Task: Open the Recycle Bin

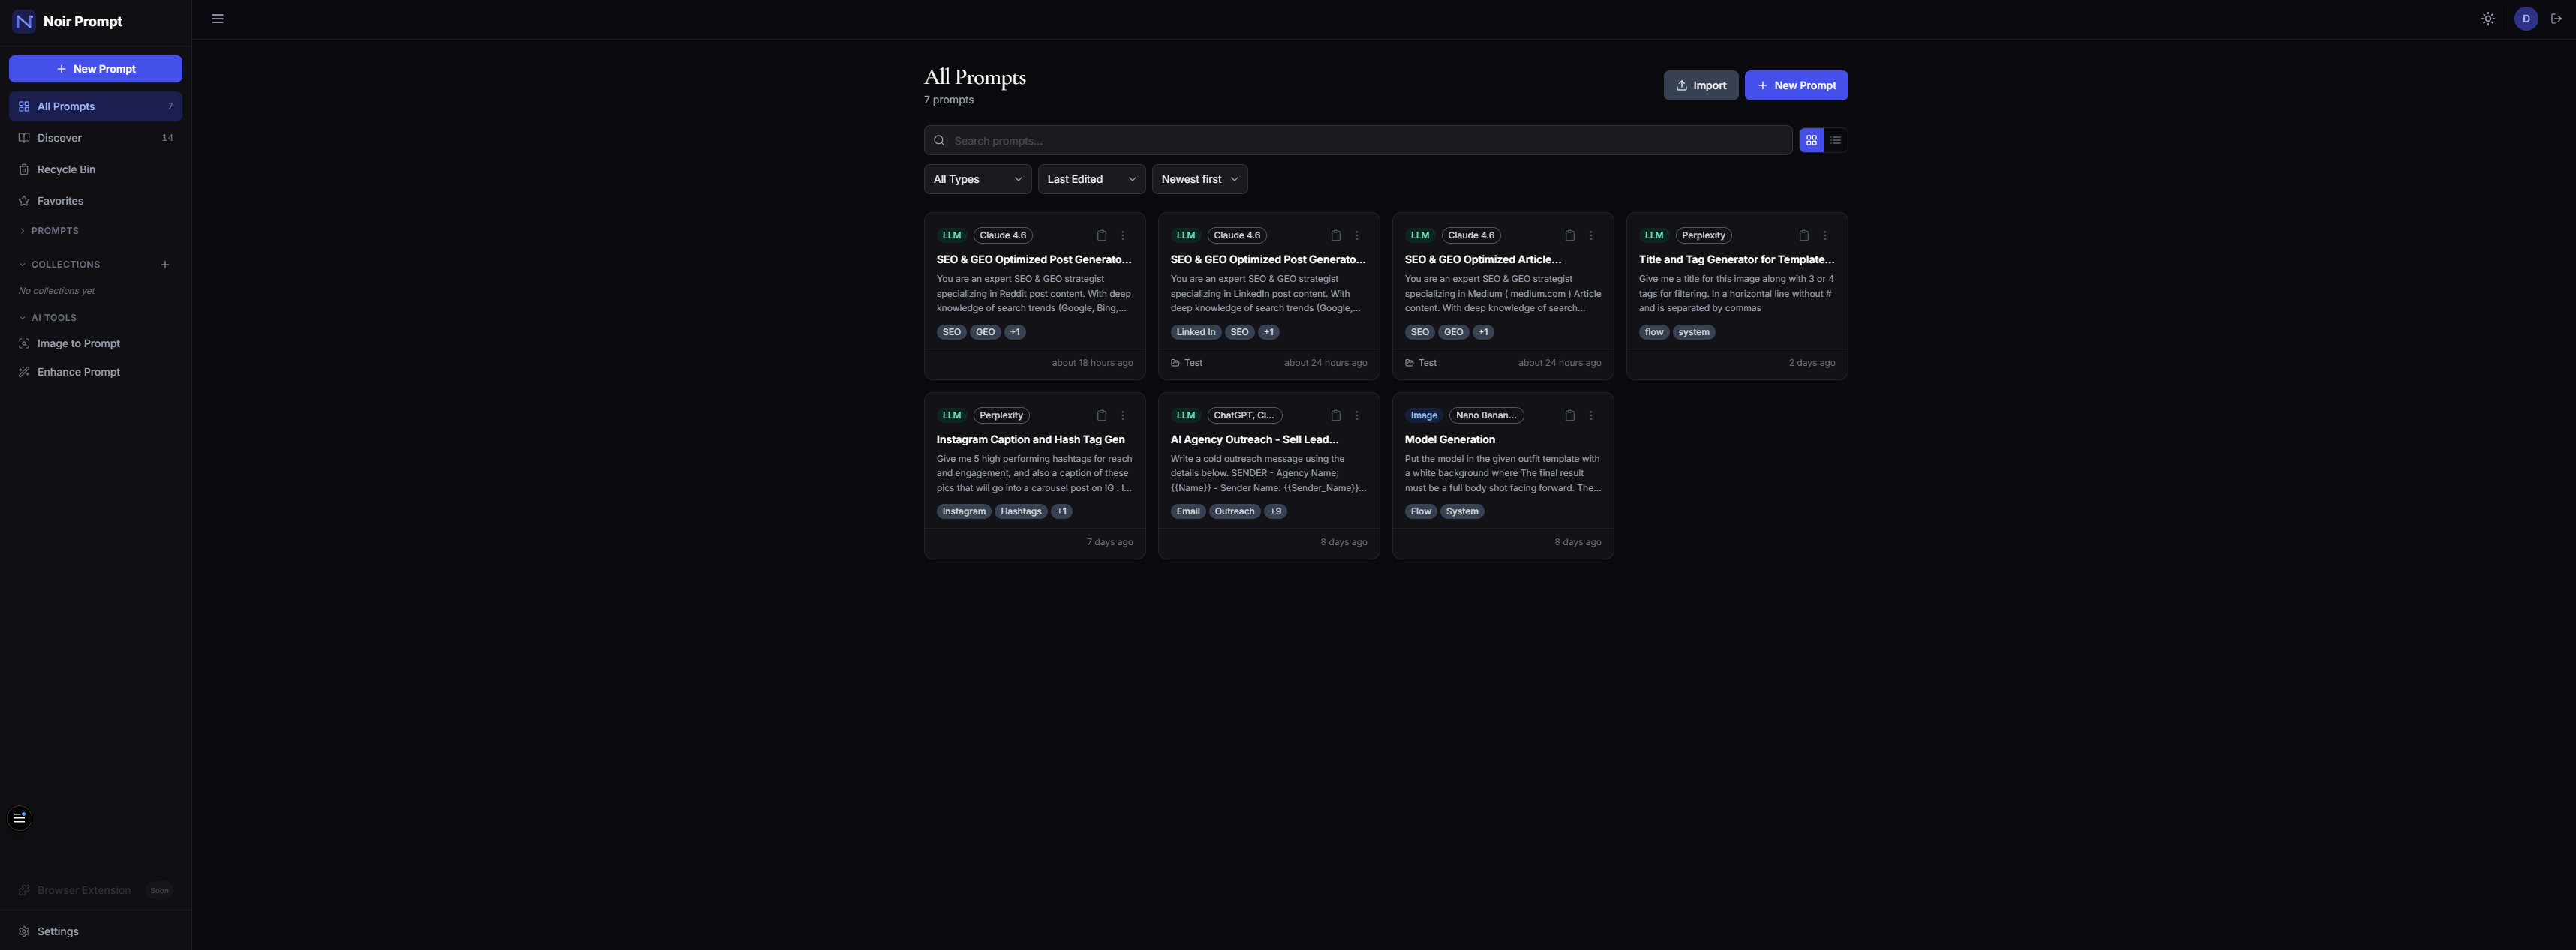Action: (66, 170)
